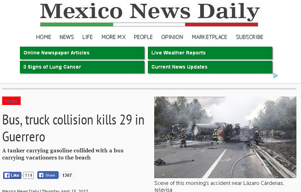Open 3 Signs of Lung Cancer ad
The width and height of the screenshot is (301, 192).
[82, 67]
